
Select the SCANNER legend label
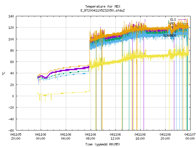169,36
